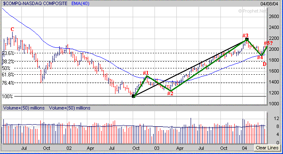Click the EMA(40) indicator label
The height and width of the screenshot is (154, 283).
click(x=80, y=3)
